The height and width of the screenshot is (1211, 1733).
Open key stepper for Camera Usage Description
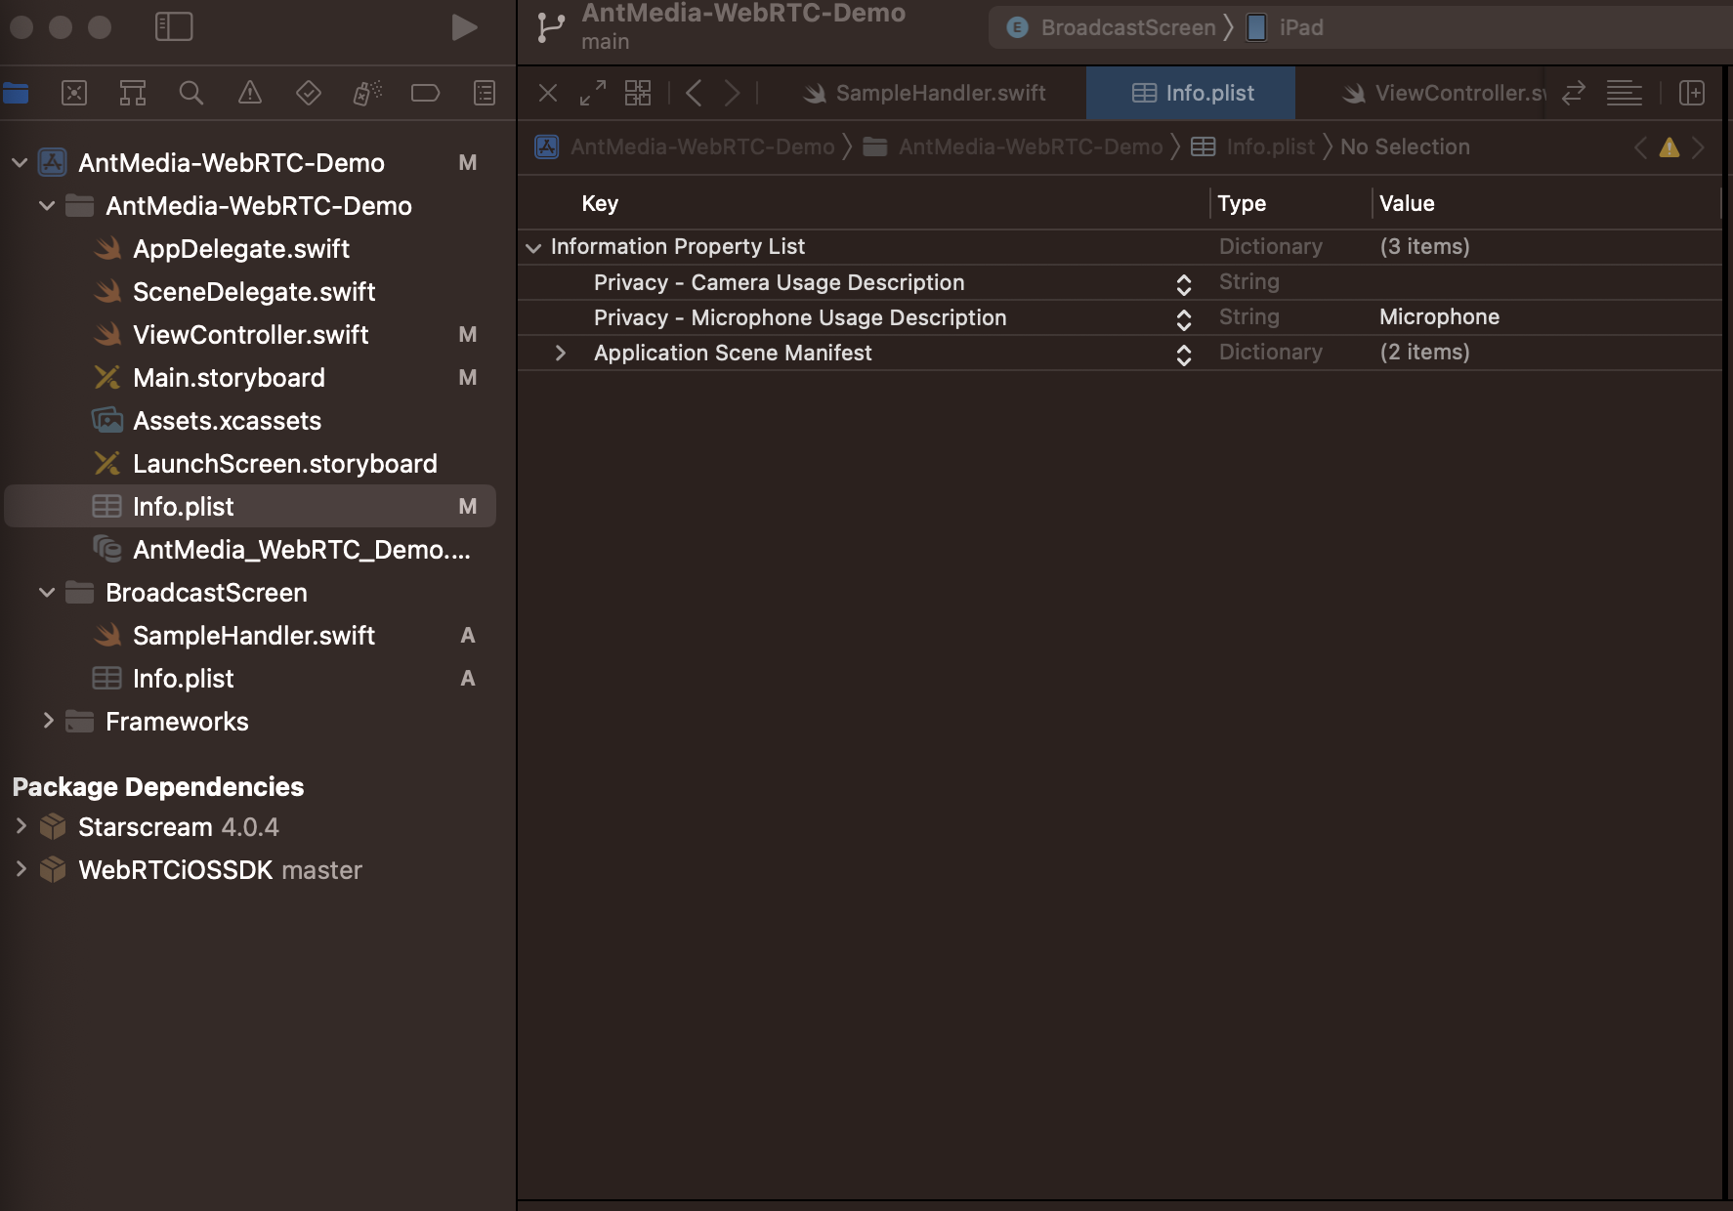click(1184, 283)
